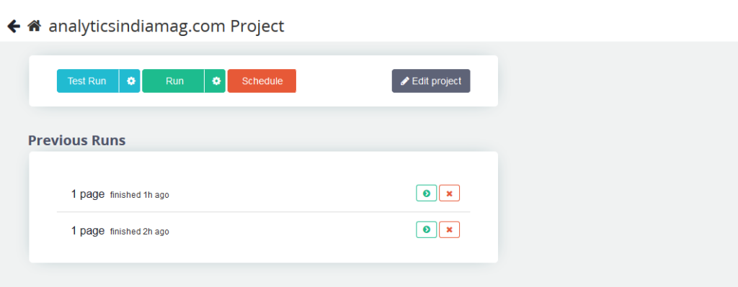
Task: Go to home via house icon
Action: (35, 26)
